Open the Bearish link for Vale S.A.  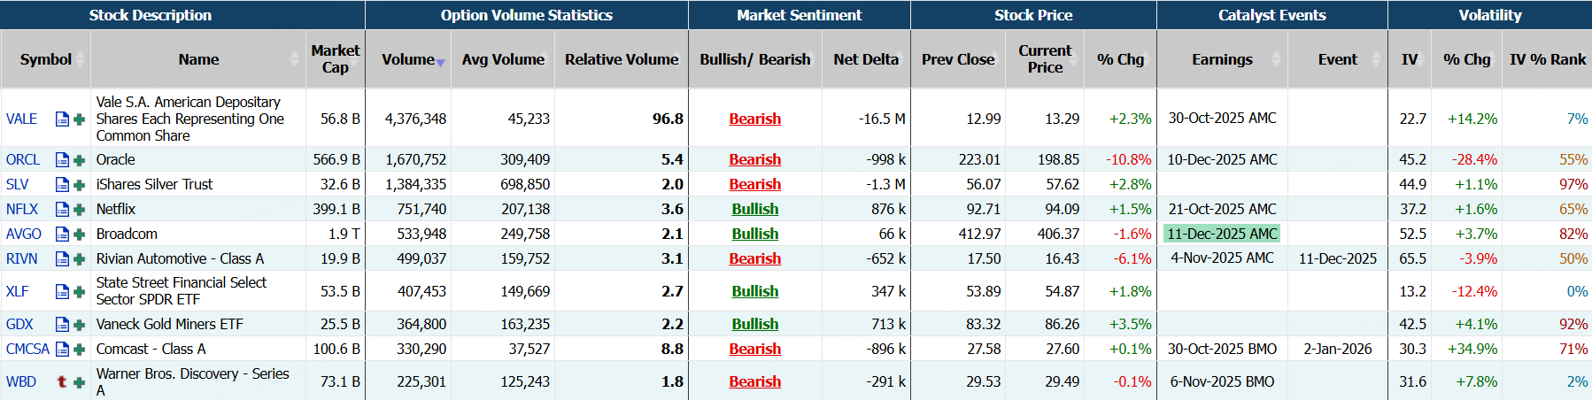[x=754, y=119]
